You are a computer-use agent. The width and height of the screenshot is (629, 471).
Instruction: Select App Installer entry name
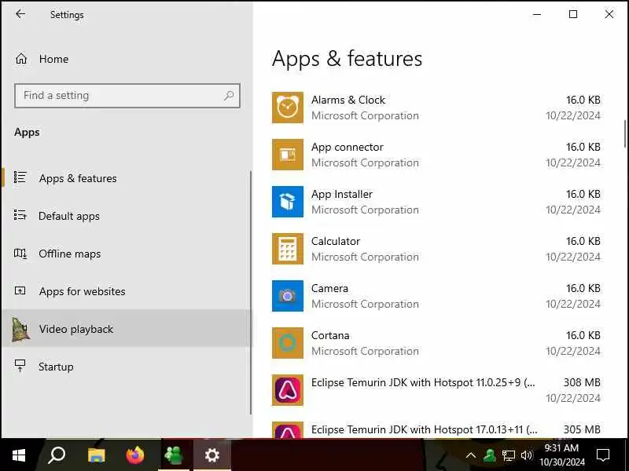[x=342, y=194]
